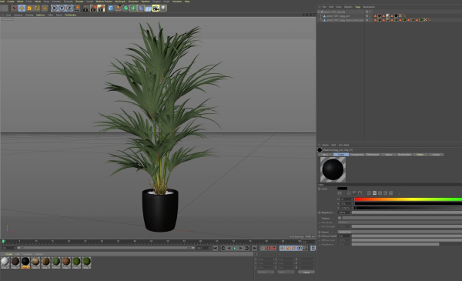Screen dimensions: 462x281
Task: Switch to the Editor tab
Action: click(420, 155)
